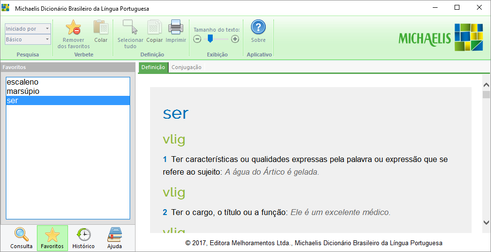The image size is (491, 252).
Task: Click the first 'vlig' label
Action: pyautogui.click(x=174, y=139)
